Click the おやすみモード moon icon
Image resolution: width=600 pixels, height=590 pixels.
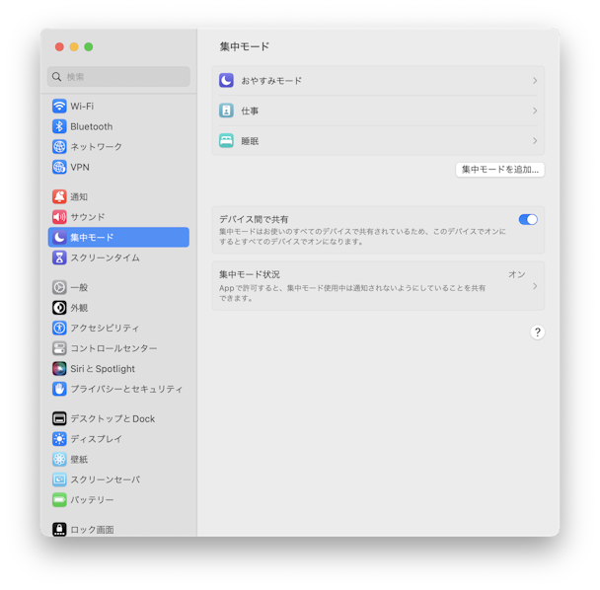[x=226, y=80]
